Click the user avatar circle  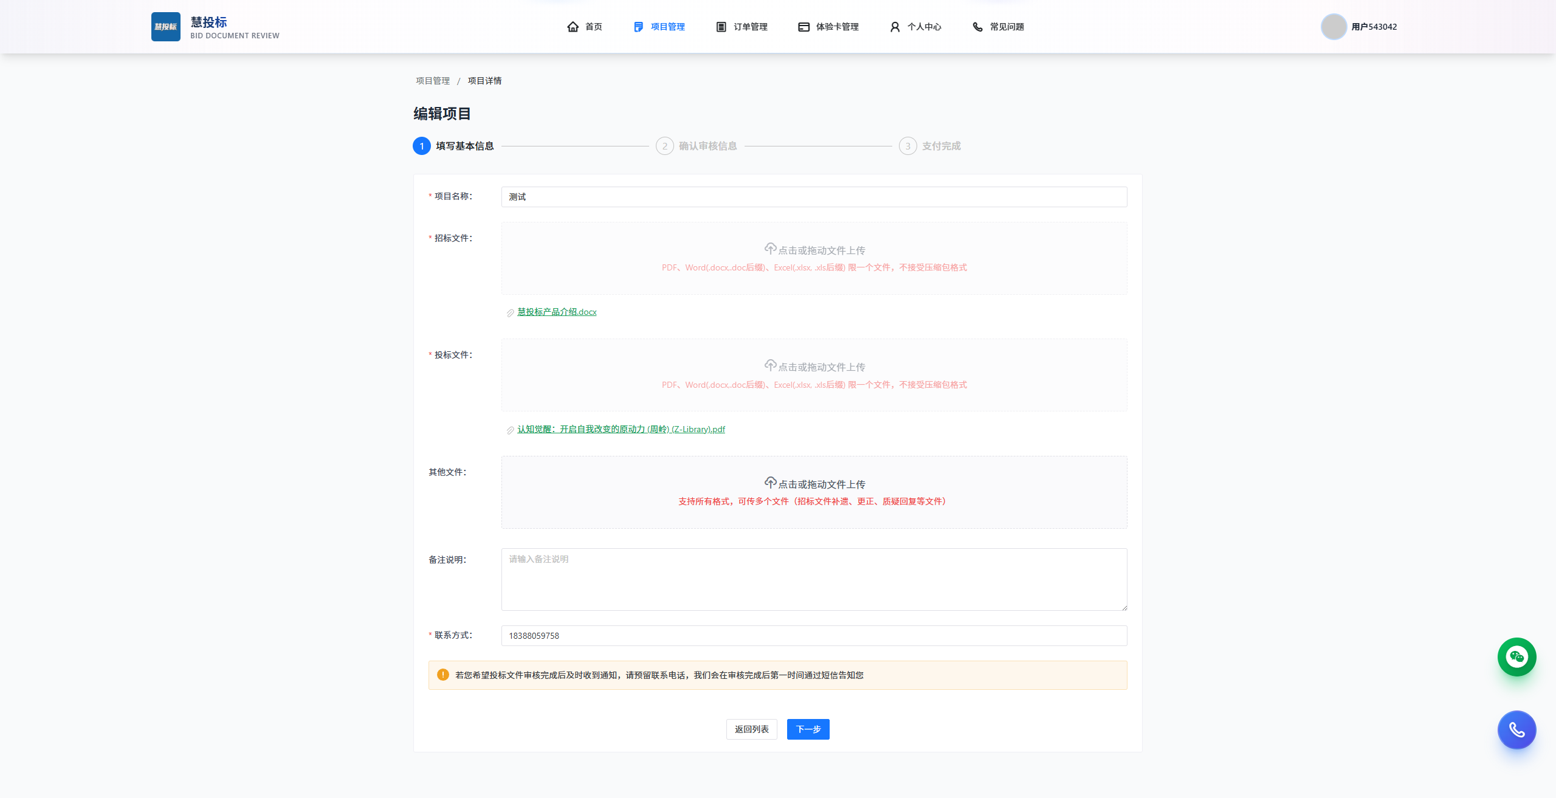1334,27
